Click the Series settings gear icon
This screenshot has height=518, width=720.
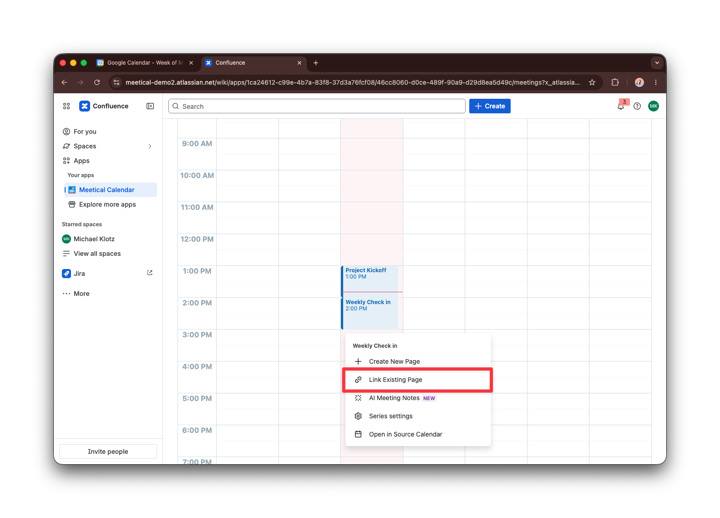point(358,416)
